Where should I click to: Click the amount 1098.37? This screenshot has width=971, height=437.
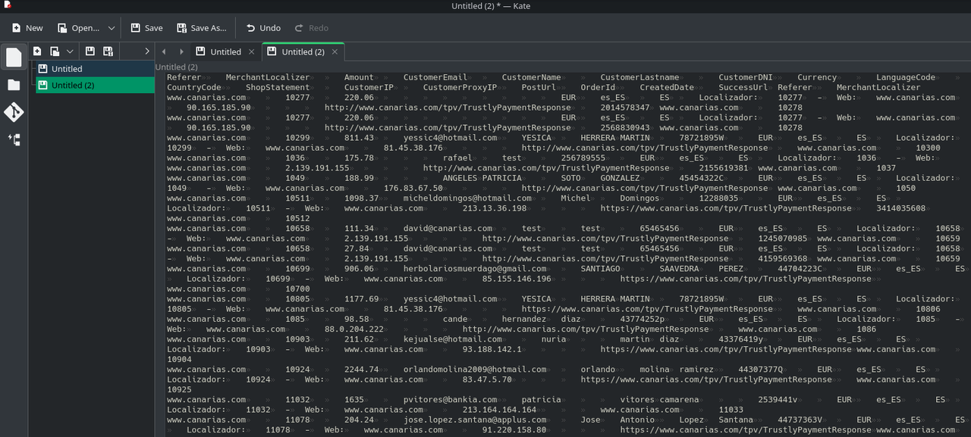point(361,198)
